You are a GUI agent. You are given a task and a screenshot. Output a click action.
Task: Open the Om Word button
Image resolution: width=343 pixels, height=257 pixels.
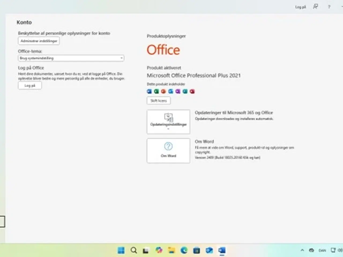pos(169,151)
